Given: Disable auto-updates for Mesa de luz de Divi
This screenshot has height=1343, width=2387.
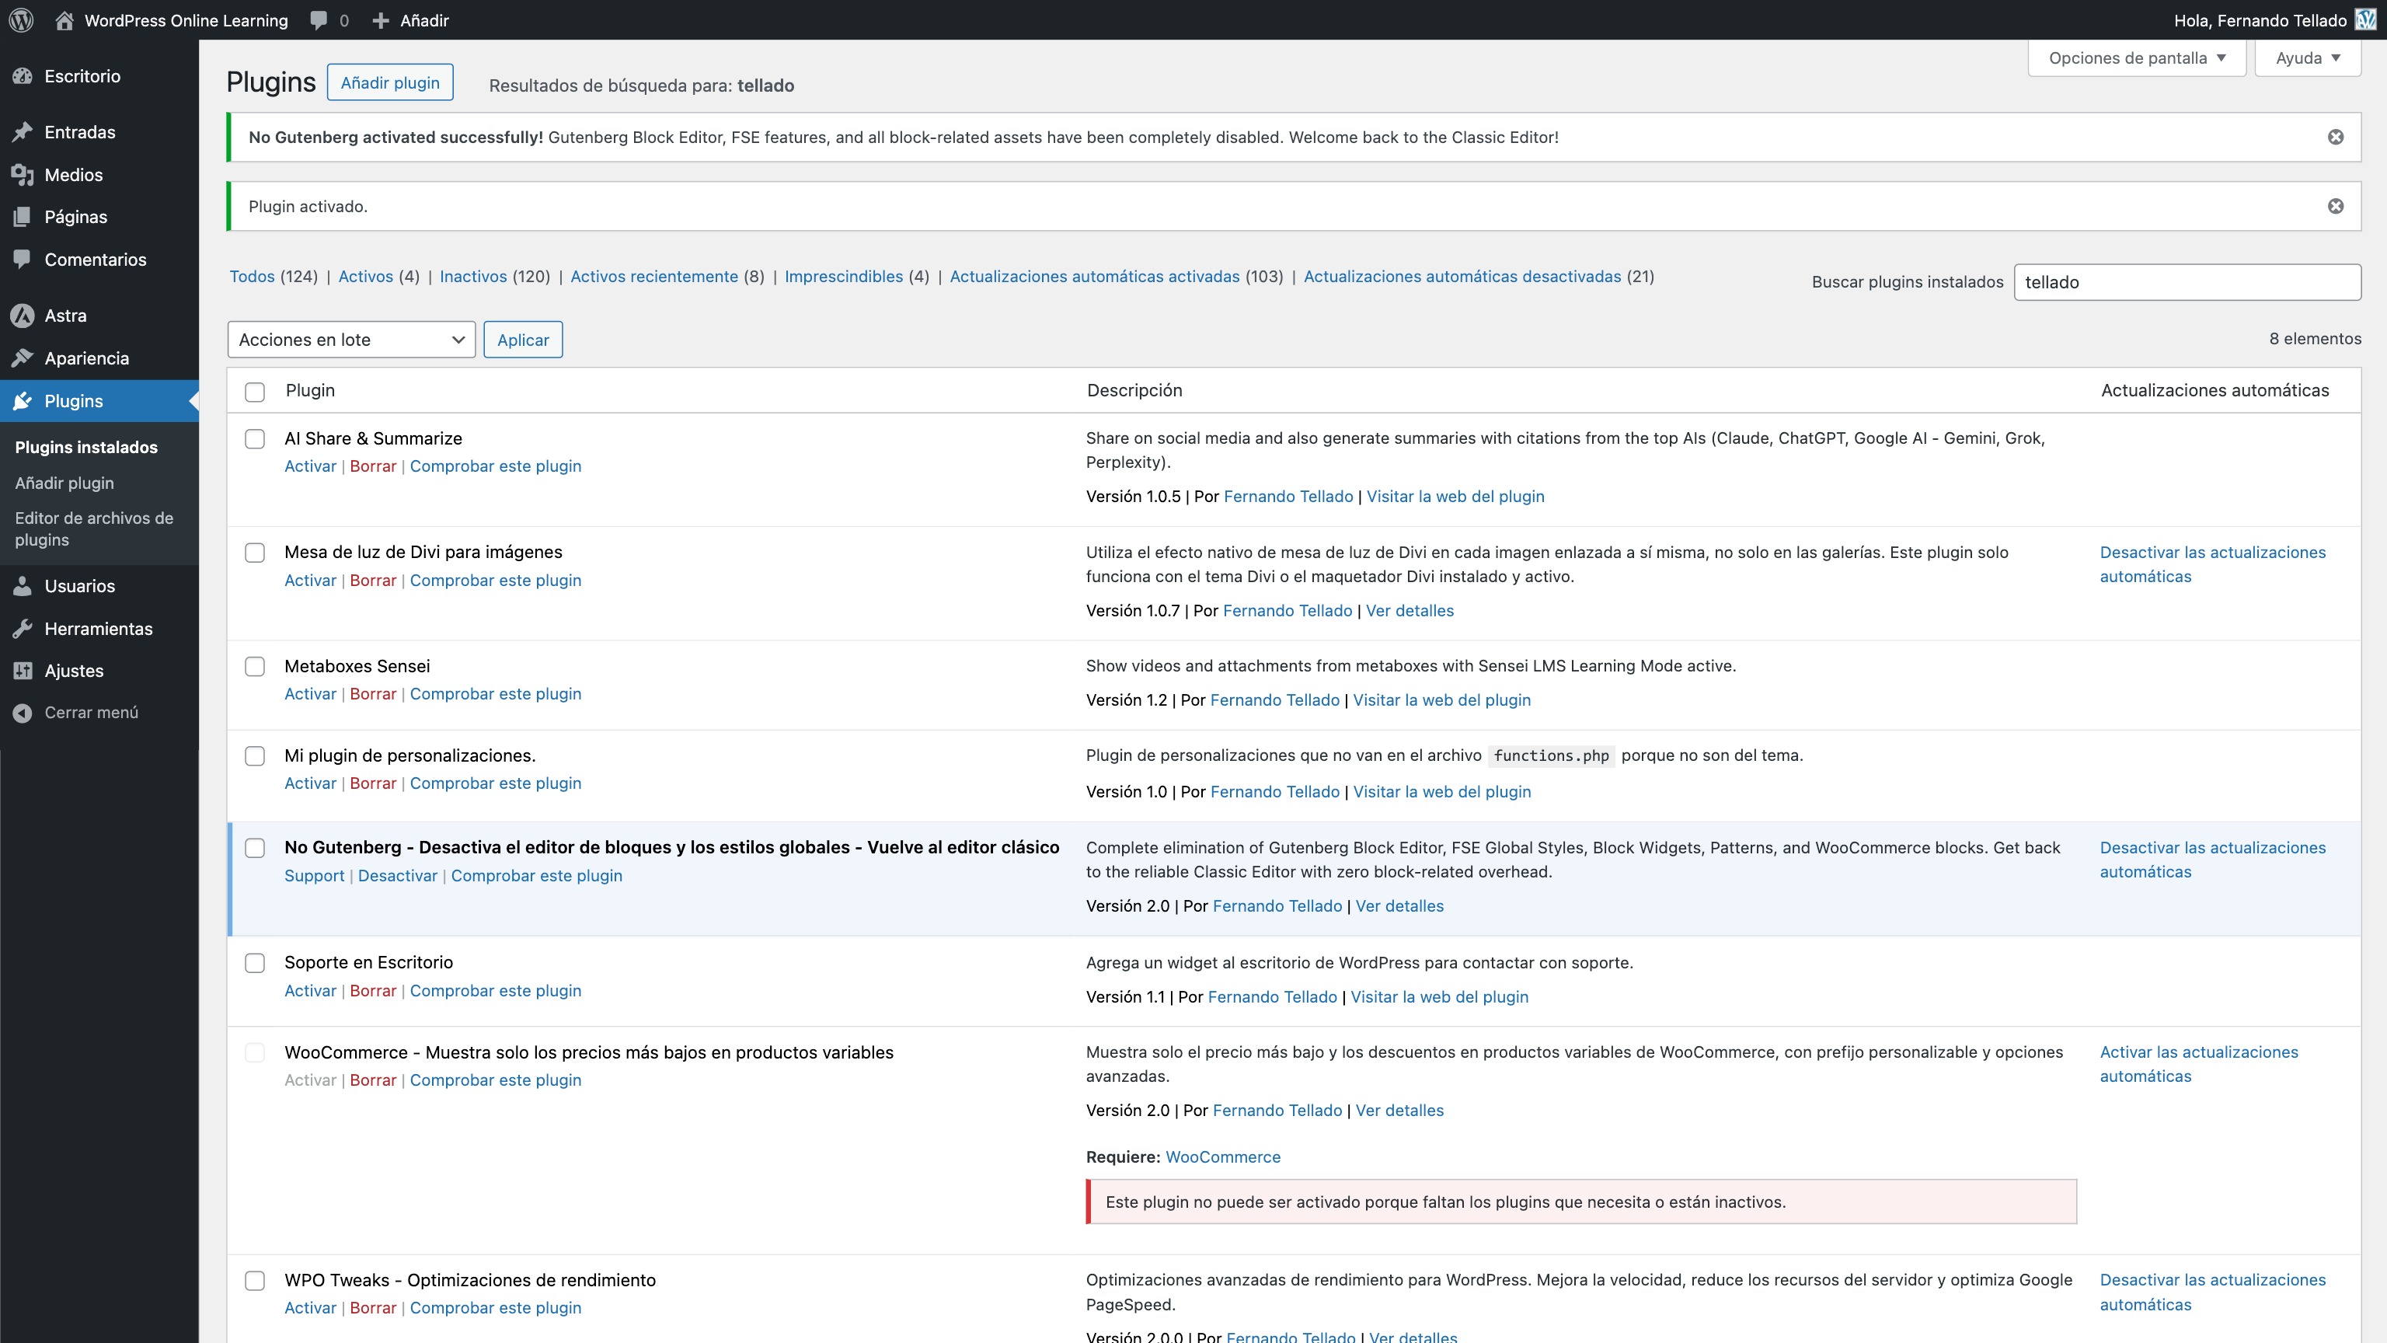Looking at the screenshot, I should 2213,564.
